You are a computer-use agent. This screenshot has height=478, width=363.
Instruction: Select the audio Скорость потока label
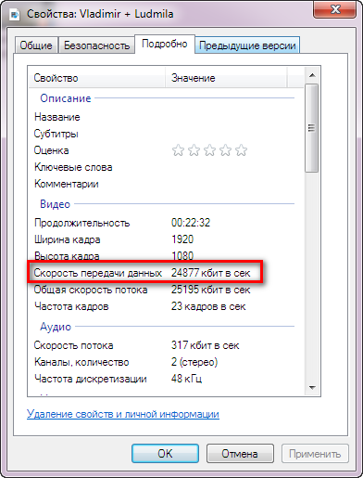tap(73, 345)
